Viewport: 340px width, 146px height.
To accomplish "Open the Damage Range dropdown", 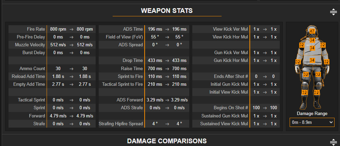I will click(x=312, y=122).
